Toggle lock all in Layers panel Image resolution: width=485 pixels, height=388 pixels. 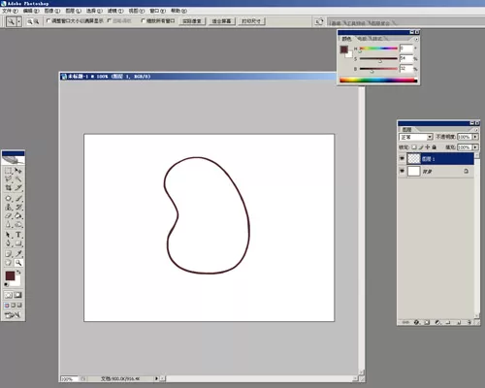[435, 147]
